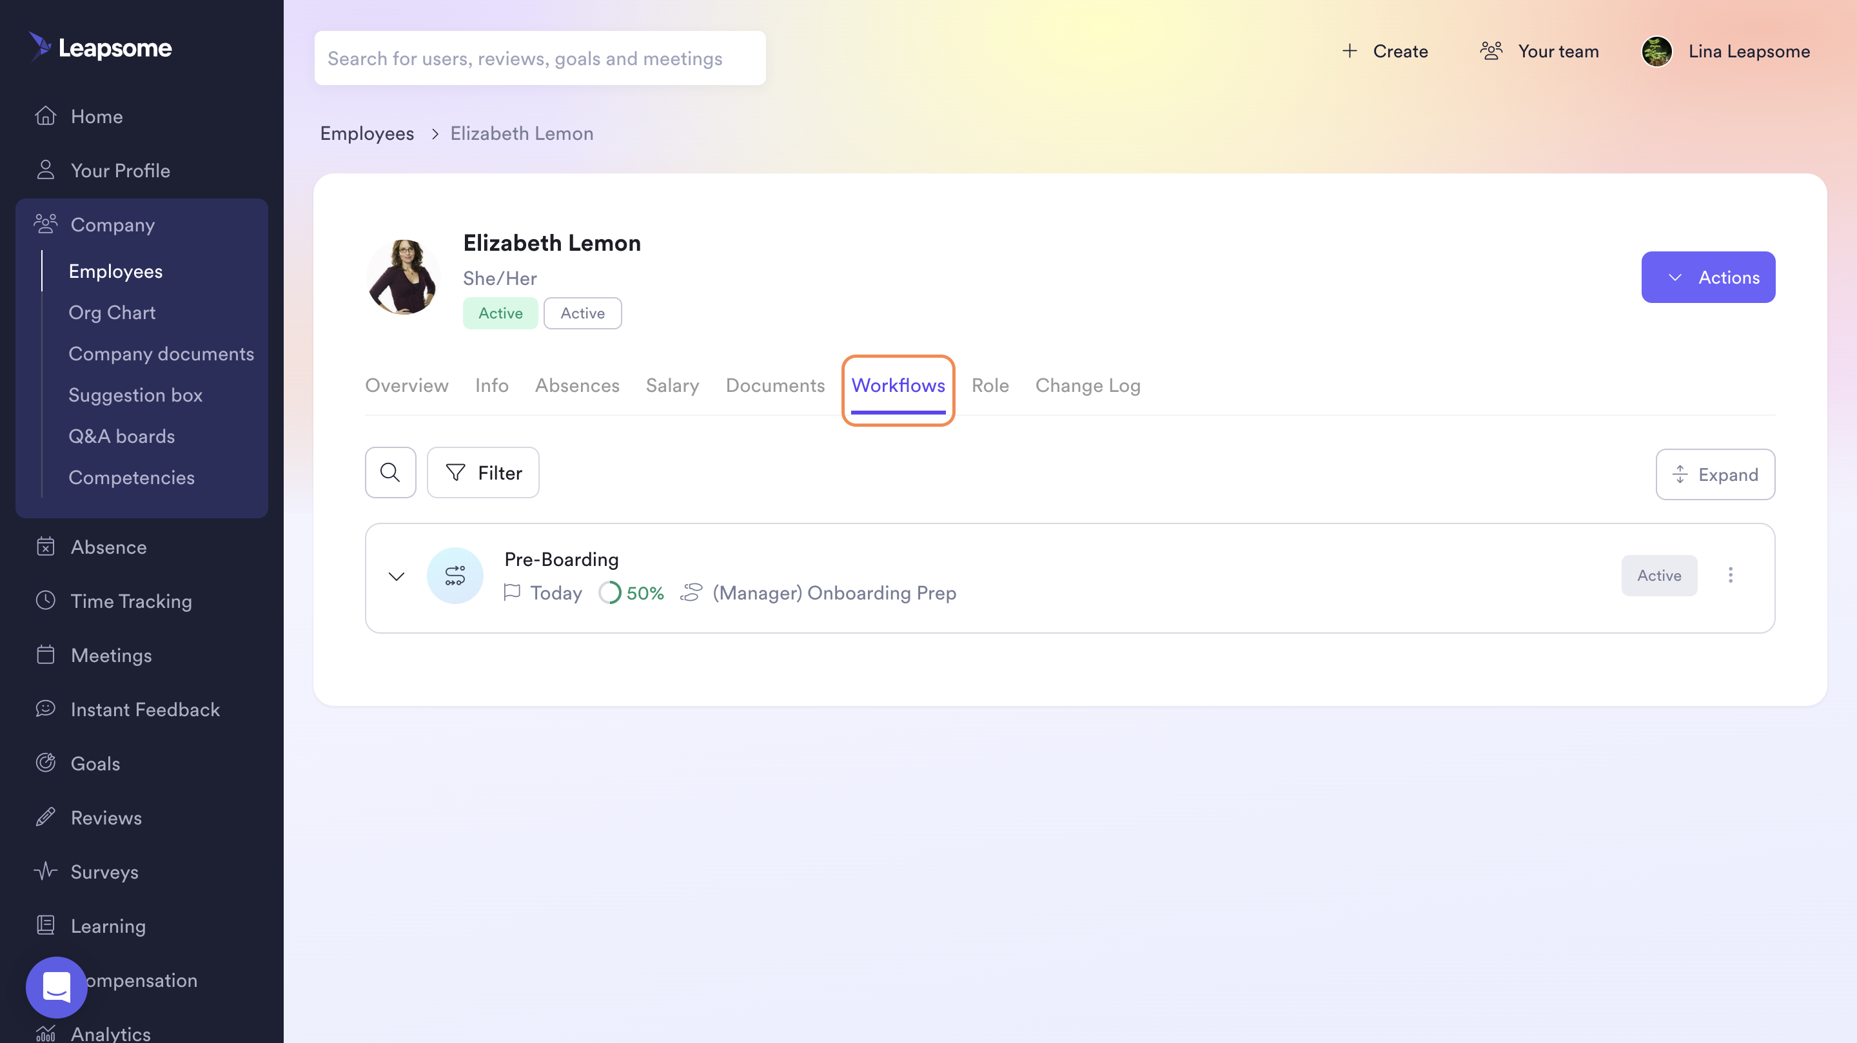Click the outlined Active badge
This screenshot has height=1043, width=1857.
pyautogui.click(x=582, y=313)
